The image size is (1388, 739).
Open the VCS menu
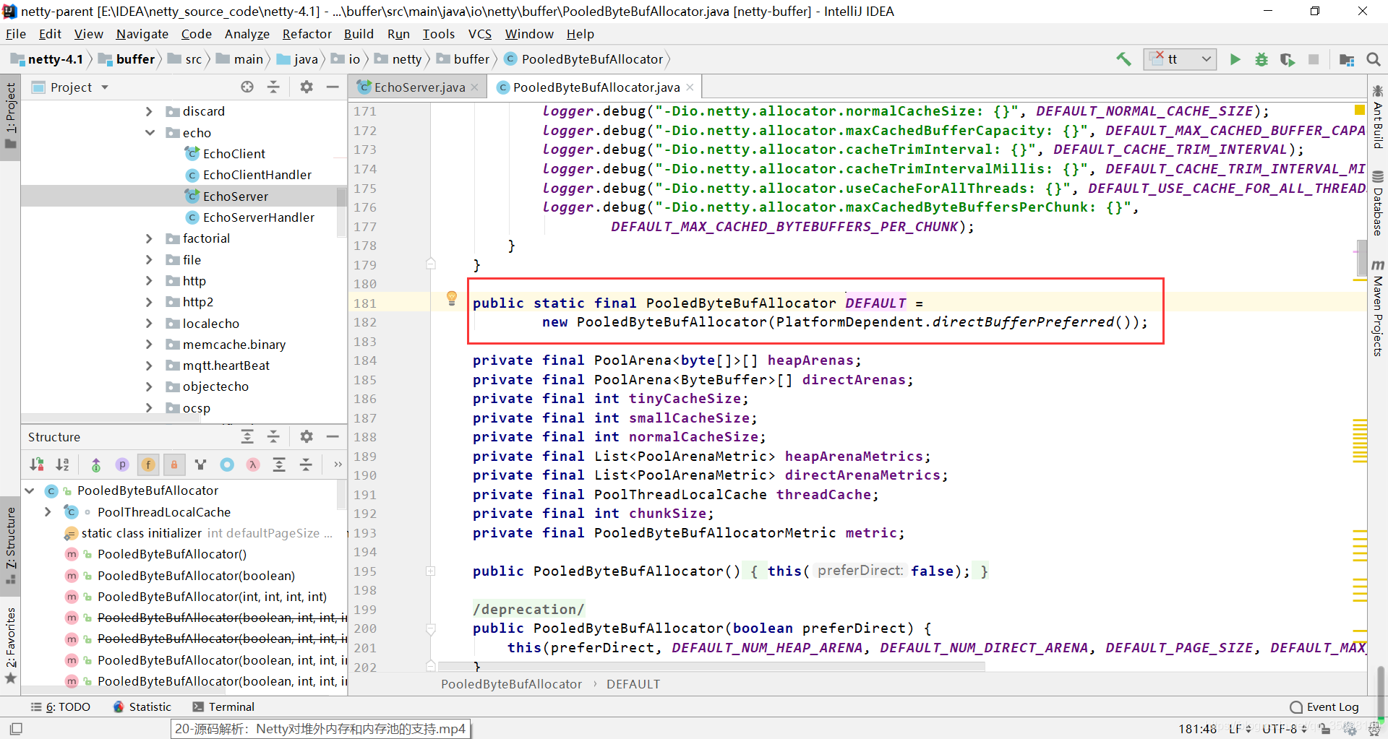click(480, 34)
